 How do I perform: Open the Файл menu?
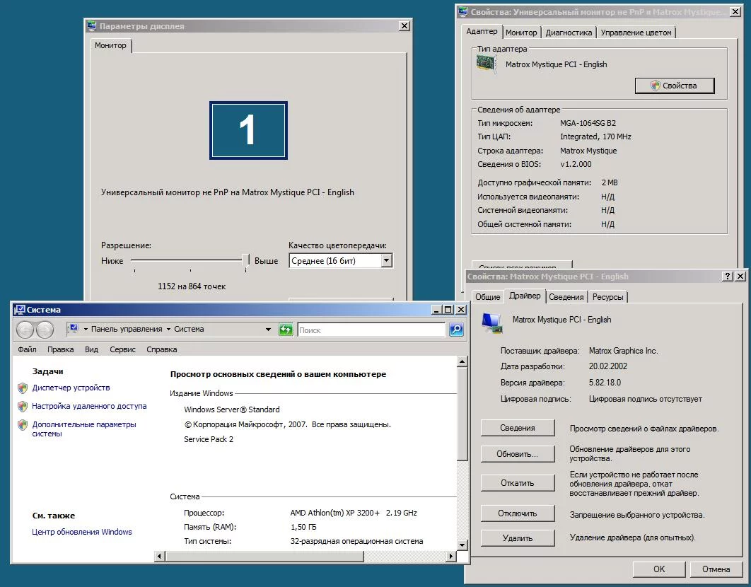click(x=28, y=349)
